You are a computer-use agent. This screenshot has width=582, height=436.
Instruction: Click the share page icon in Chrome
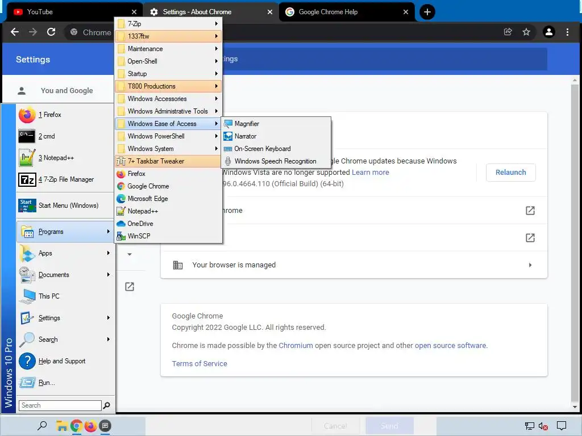pos(508,32)
